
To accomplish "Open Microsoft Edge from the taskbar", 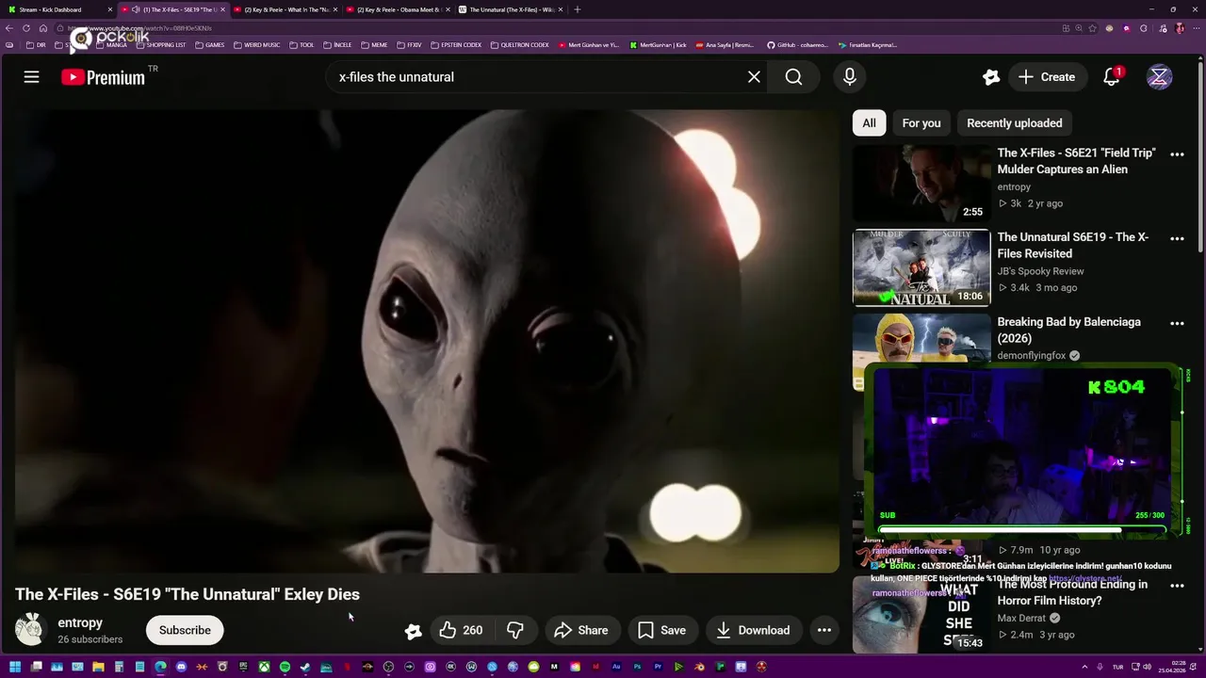I will pos(160,667).
